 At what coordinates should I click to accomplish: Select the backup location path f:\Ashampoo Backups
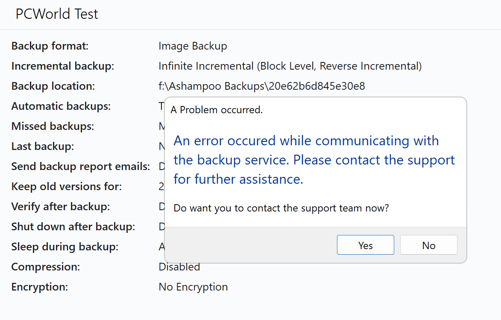pos(261,86)
